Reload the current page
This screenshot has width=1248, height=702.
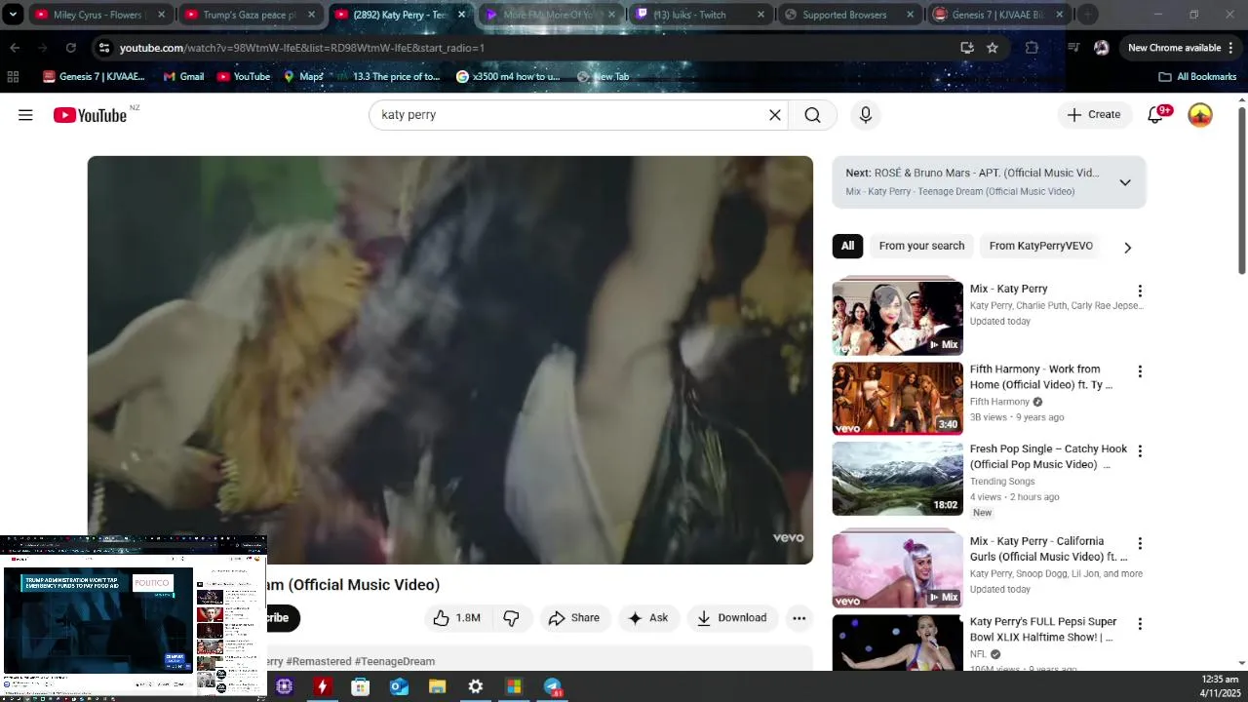click(x=70, y=48)
